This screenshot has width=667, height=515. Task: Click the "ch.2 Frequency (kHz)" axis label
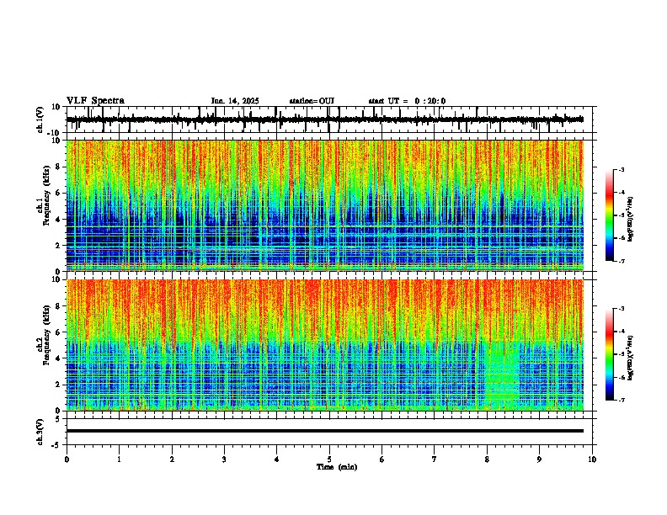[45, 337]
